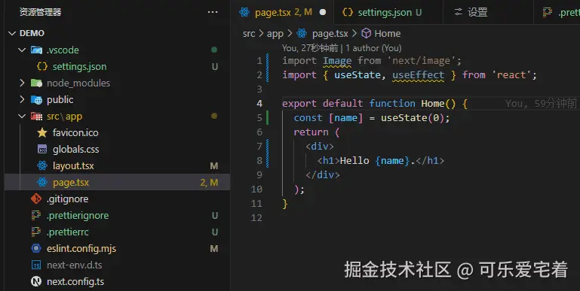The height and width of the screenshot is (291, 580).
Task: Click 'You, 27秒钟前' blame CodeLens
Action: pos(310,48)
